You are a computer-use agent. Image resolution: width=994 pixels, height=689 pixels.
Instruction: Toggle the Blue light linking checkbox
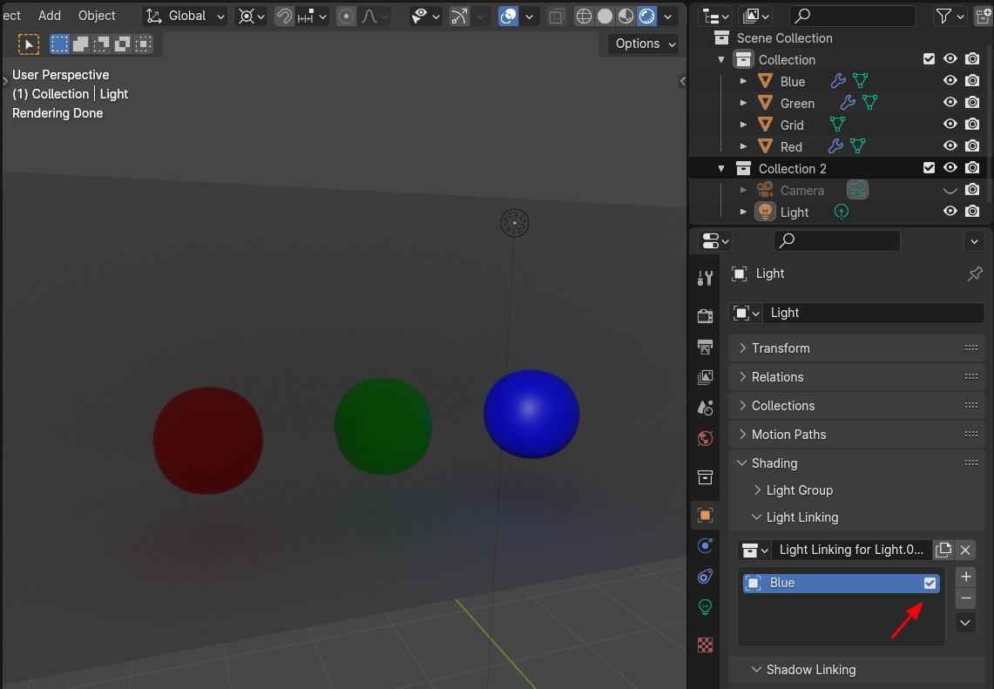[x=930, y=583]
